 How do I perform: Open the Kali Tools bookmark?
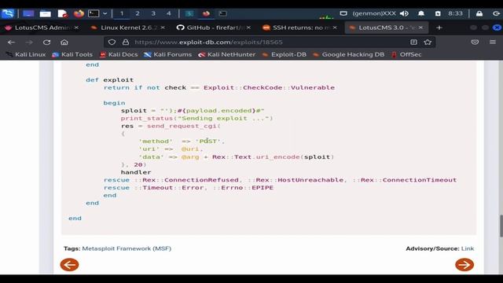72,54
